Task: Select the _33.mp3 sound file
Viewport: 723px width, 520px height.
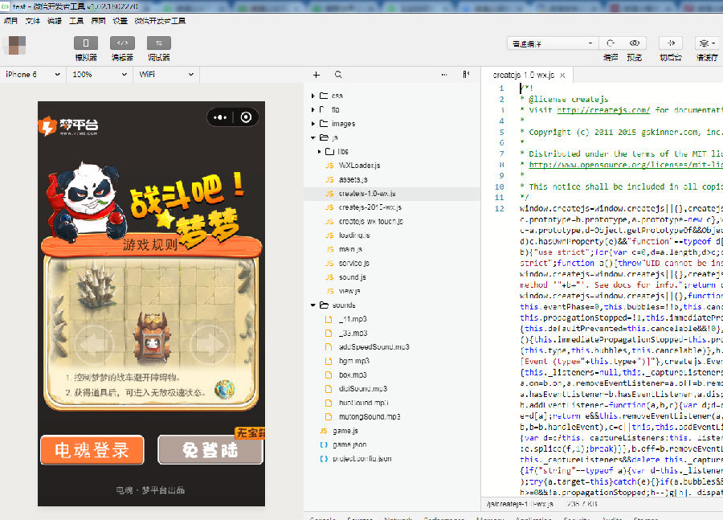Action: pos(353,333)
